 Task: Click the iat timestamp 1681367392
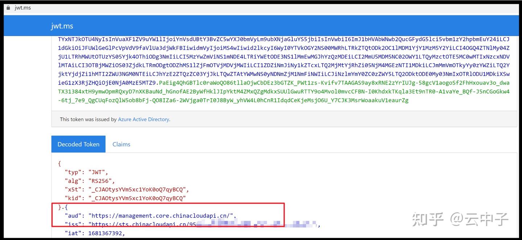(105, 233)
